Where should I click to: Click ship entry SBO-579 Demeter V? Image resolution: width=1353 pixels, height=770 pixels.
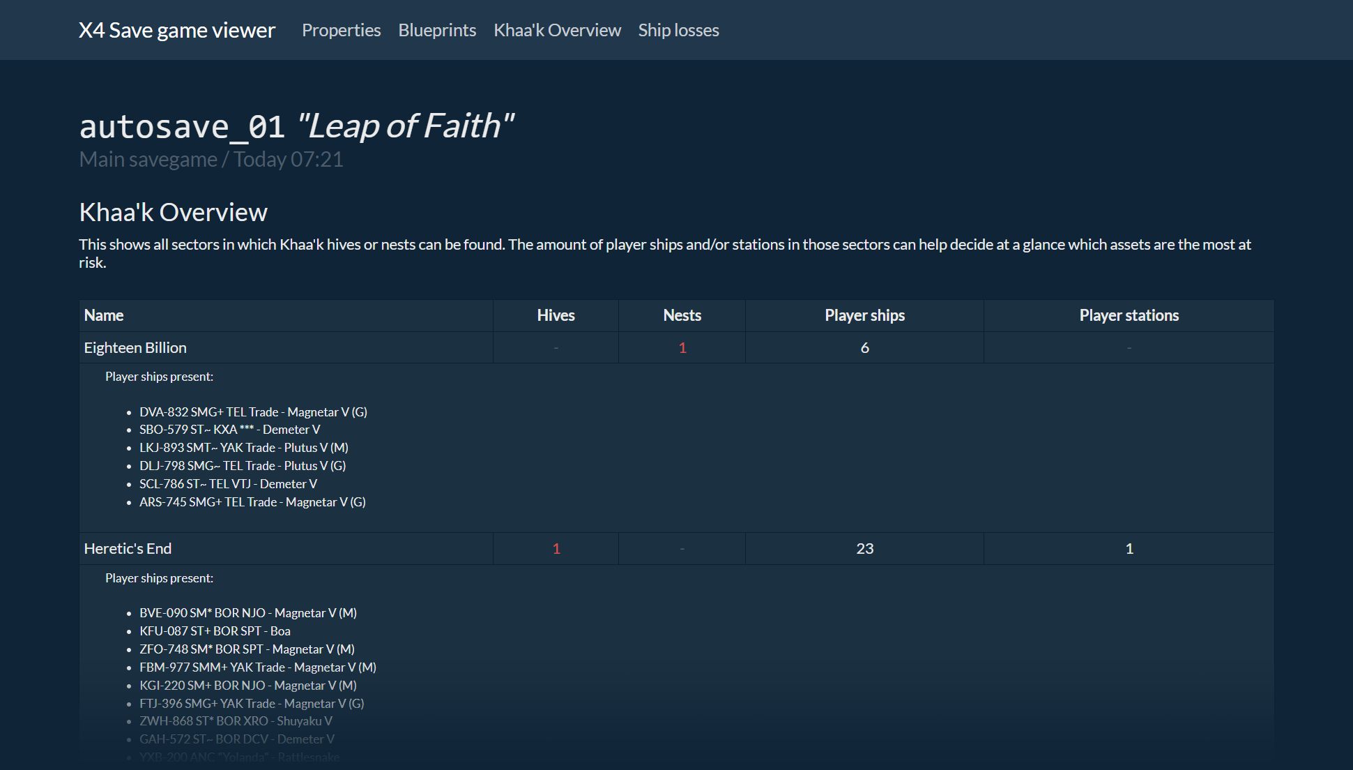(229, 430)
